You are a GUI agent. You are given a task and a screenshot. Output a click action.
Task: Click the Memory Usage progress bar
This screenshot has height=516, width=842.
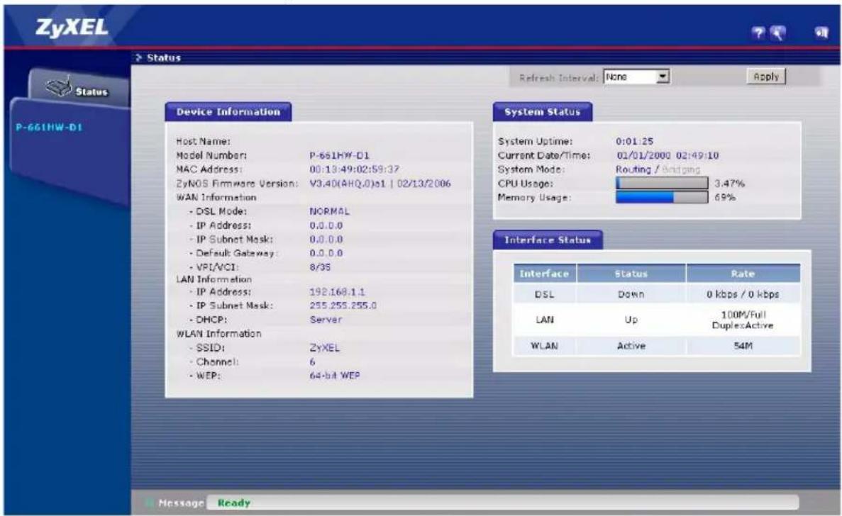click(662, 197)
